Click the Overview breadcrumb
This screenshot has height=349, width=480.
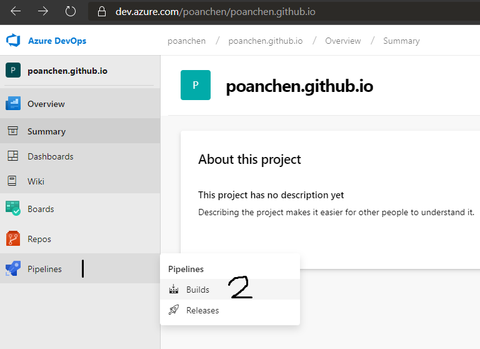pos(343,41)
